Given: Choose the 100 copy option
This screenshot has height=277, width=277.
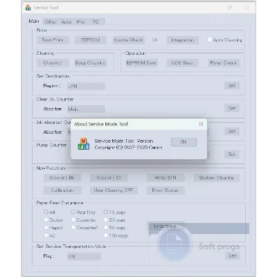Looking at the screenshot, I should pos(106,235).
